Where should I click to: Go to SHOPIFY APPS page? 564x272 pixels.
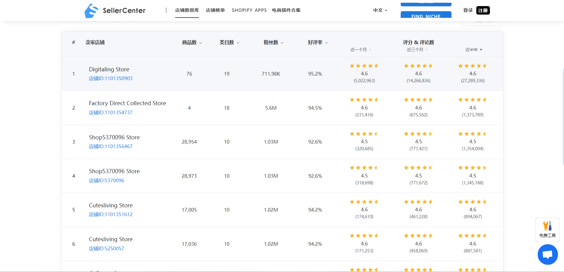(249, 10)
